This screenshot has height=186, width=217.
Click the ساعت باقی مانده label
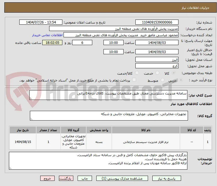[x=28, y=43]
